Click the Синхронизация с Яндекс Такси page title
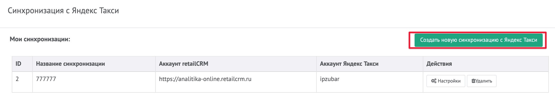Viewport: 555px width, 107px height. pos(63,11)
